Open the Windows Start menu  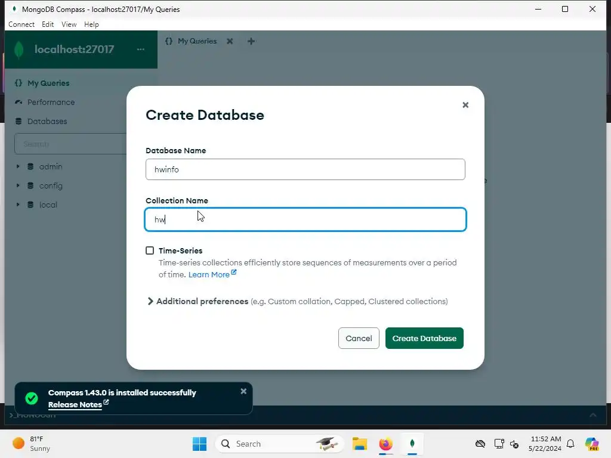click(x=199, y=444)
